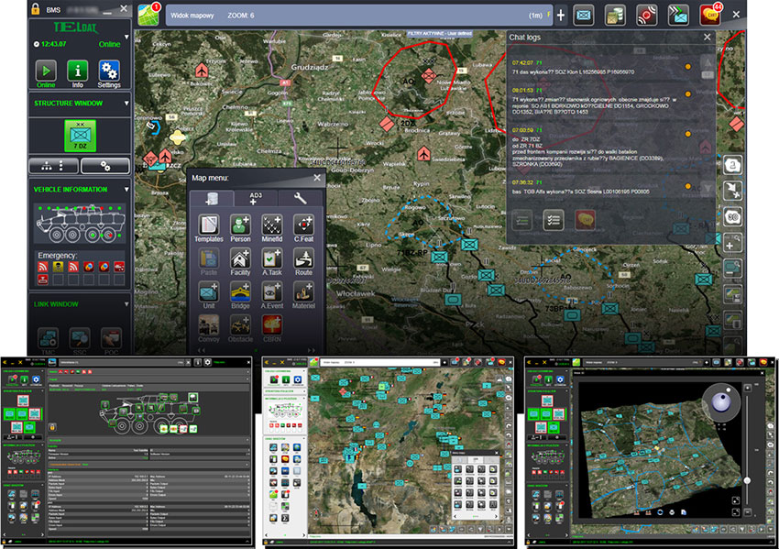
Task: Open the SSC link
Action: click(80, 338)
